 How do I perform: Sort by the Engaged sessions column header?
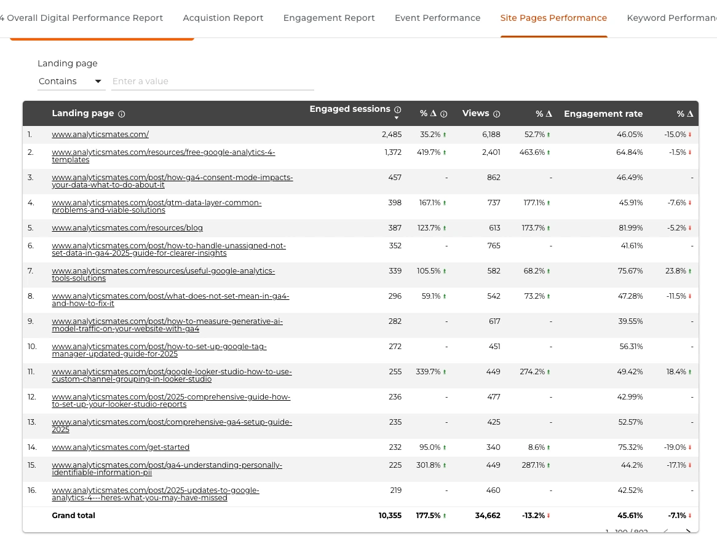click(x=350, y=109)
